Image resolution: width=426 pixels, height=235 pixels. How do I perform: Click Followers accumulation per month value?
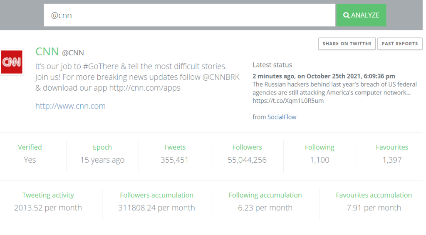click(x=156, y=208)
